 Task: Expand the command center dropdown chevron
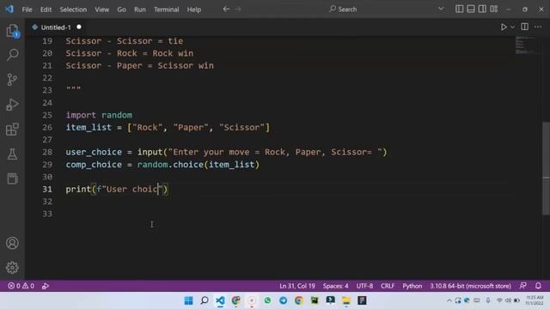pyautogui.click(x=441, y=9)
